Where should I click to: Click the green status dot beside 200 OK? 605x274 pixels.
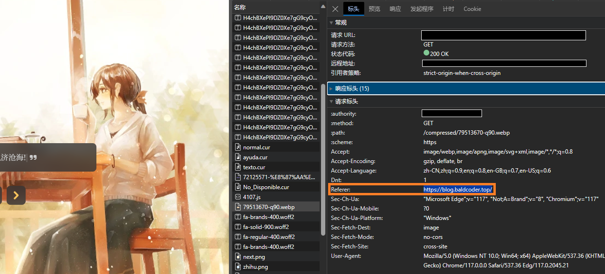tap(426, 54)
